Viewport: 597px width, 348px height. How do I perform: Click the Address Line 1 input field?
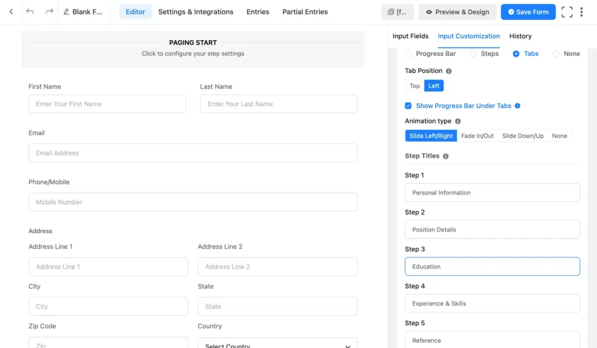coord(108,267)
